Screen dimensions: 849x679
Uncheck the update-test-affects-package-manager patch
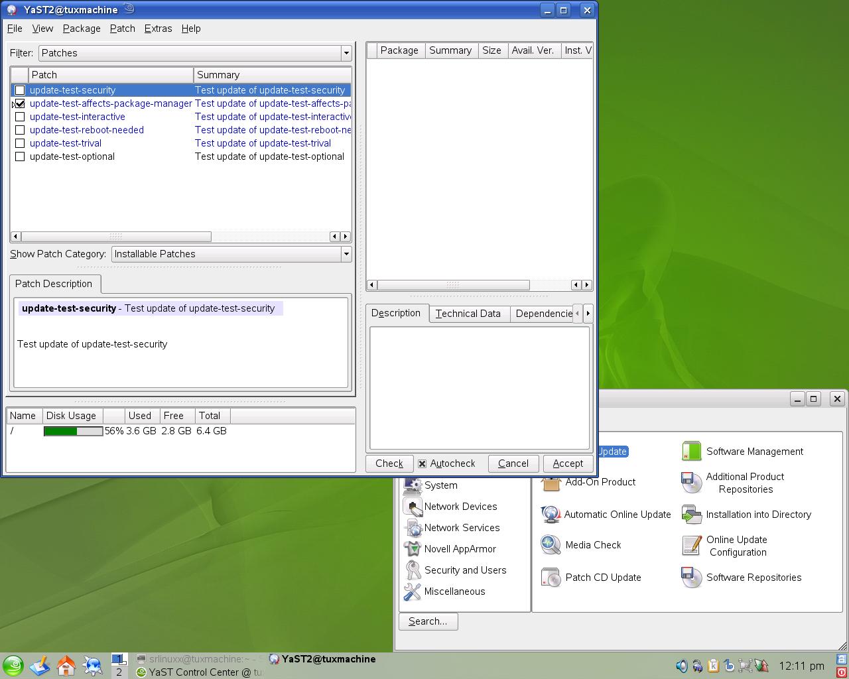20,103
